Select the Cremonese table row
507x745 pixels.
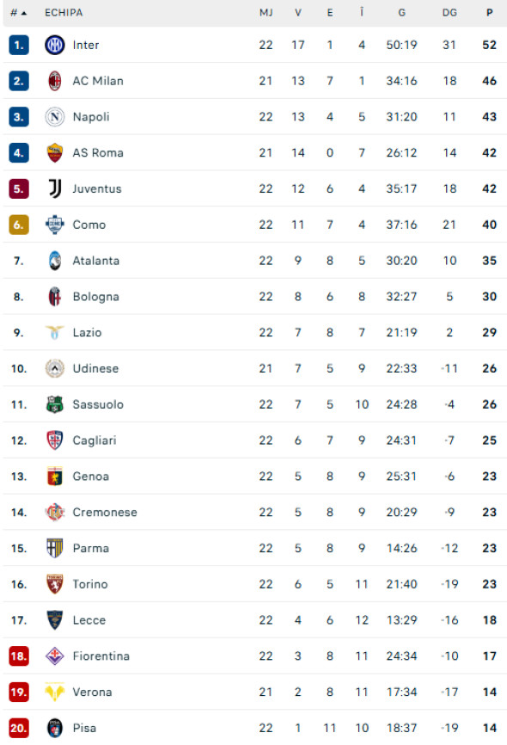(x=253, y=512)
